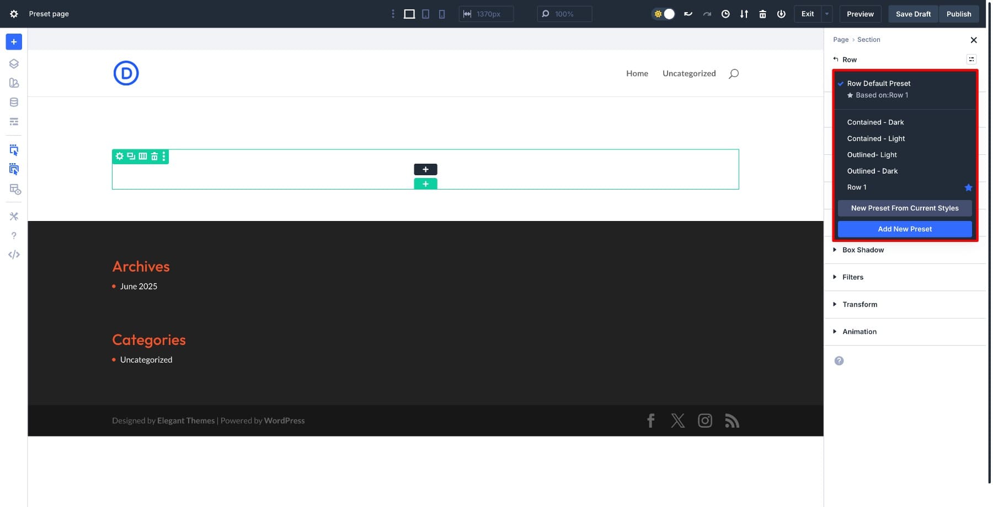This screenshot has height=507, width=993.
Task: Expand the Filters settings group
Action: point(852,277)
